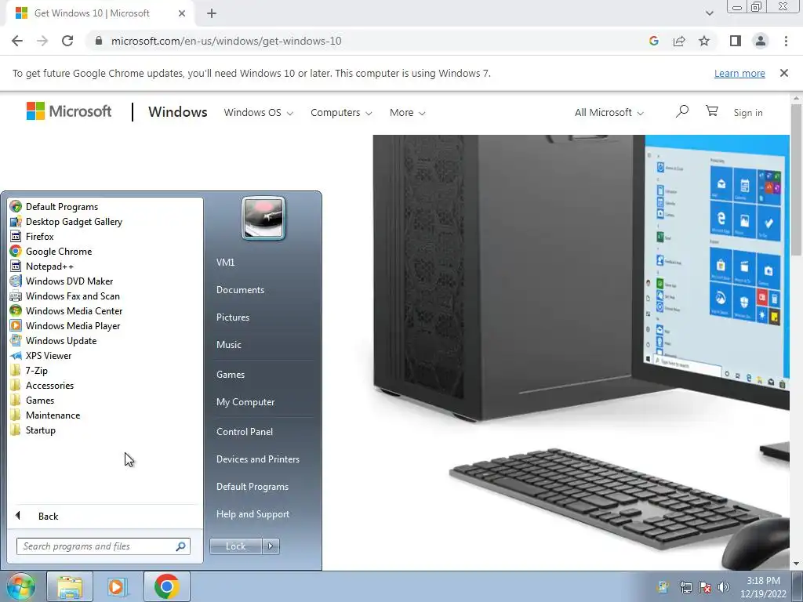
Task: Reload the current page
Action: pyautogui.click(x=67, y=41)
